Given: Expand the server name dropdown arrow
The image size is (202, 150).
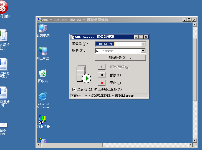Looking at the screenshot, I should click(143, 44).
